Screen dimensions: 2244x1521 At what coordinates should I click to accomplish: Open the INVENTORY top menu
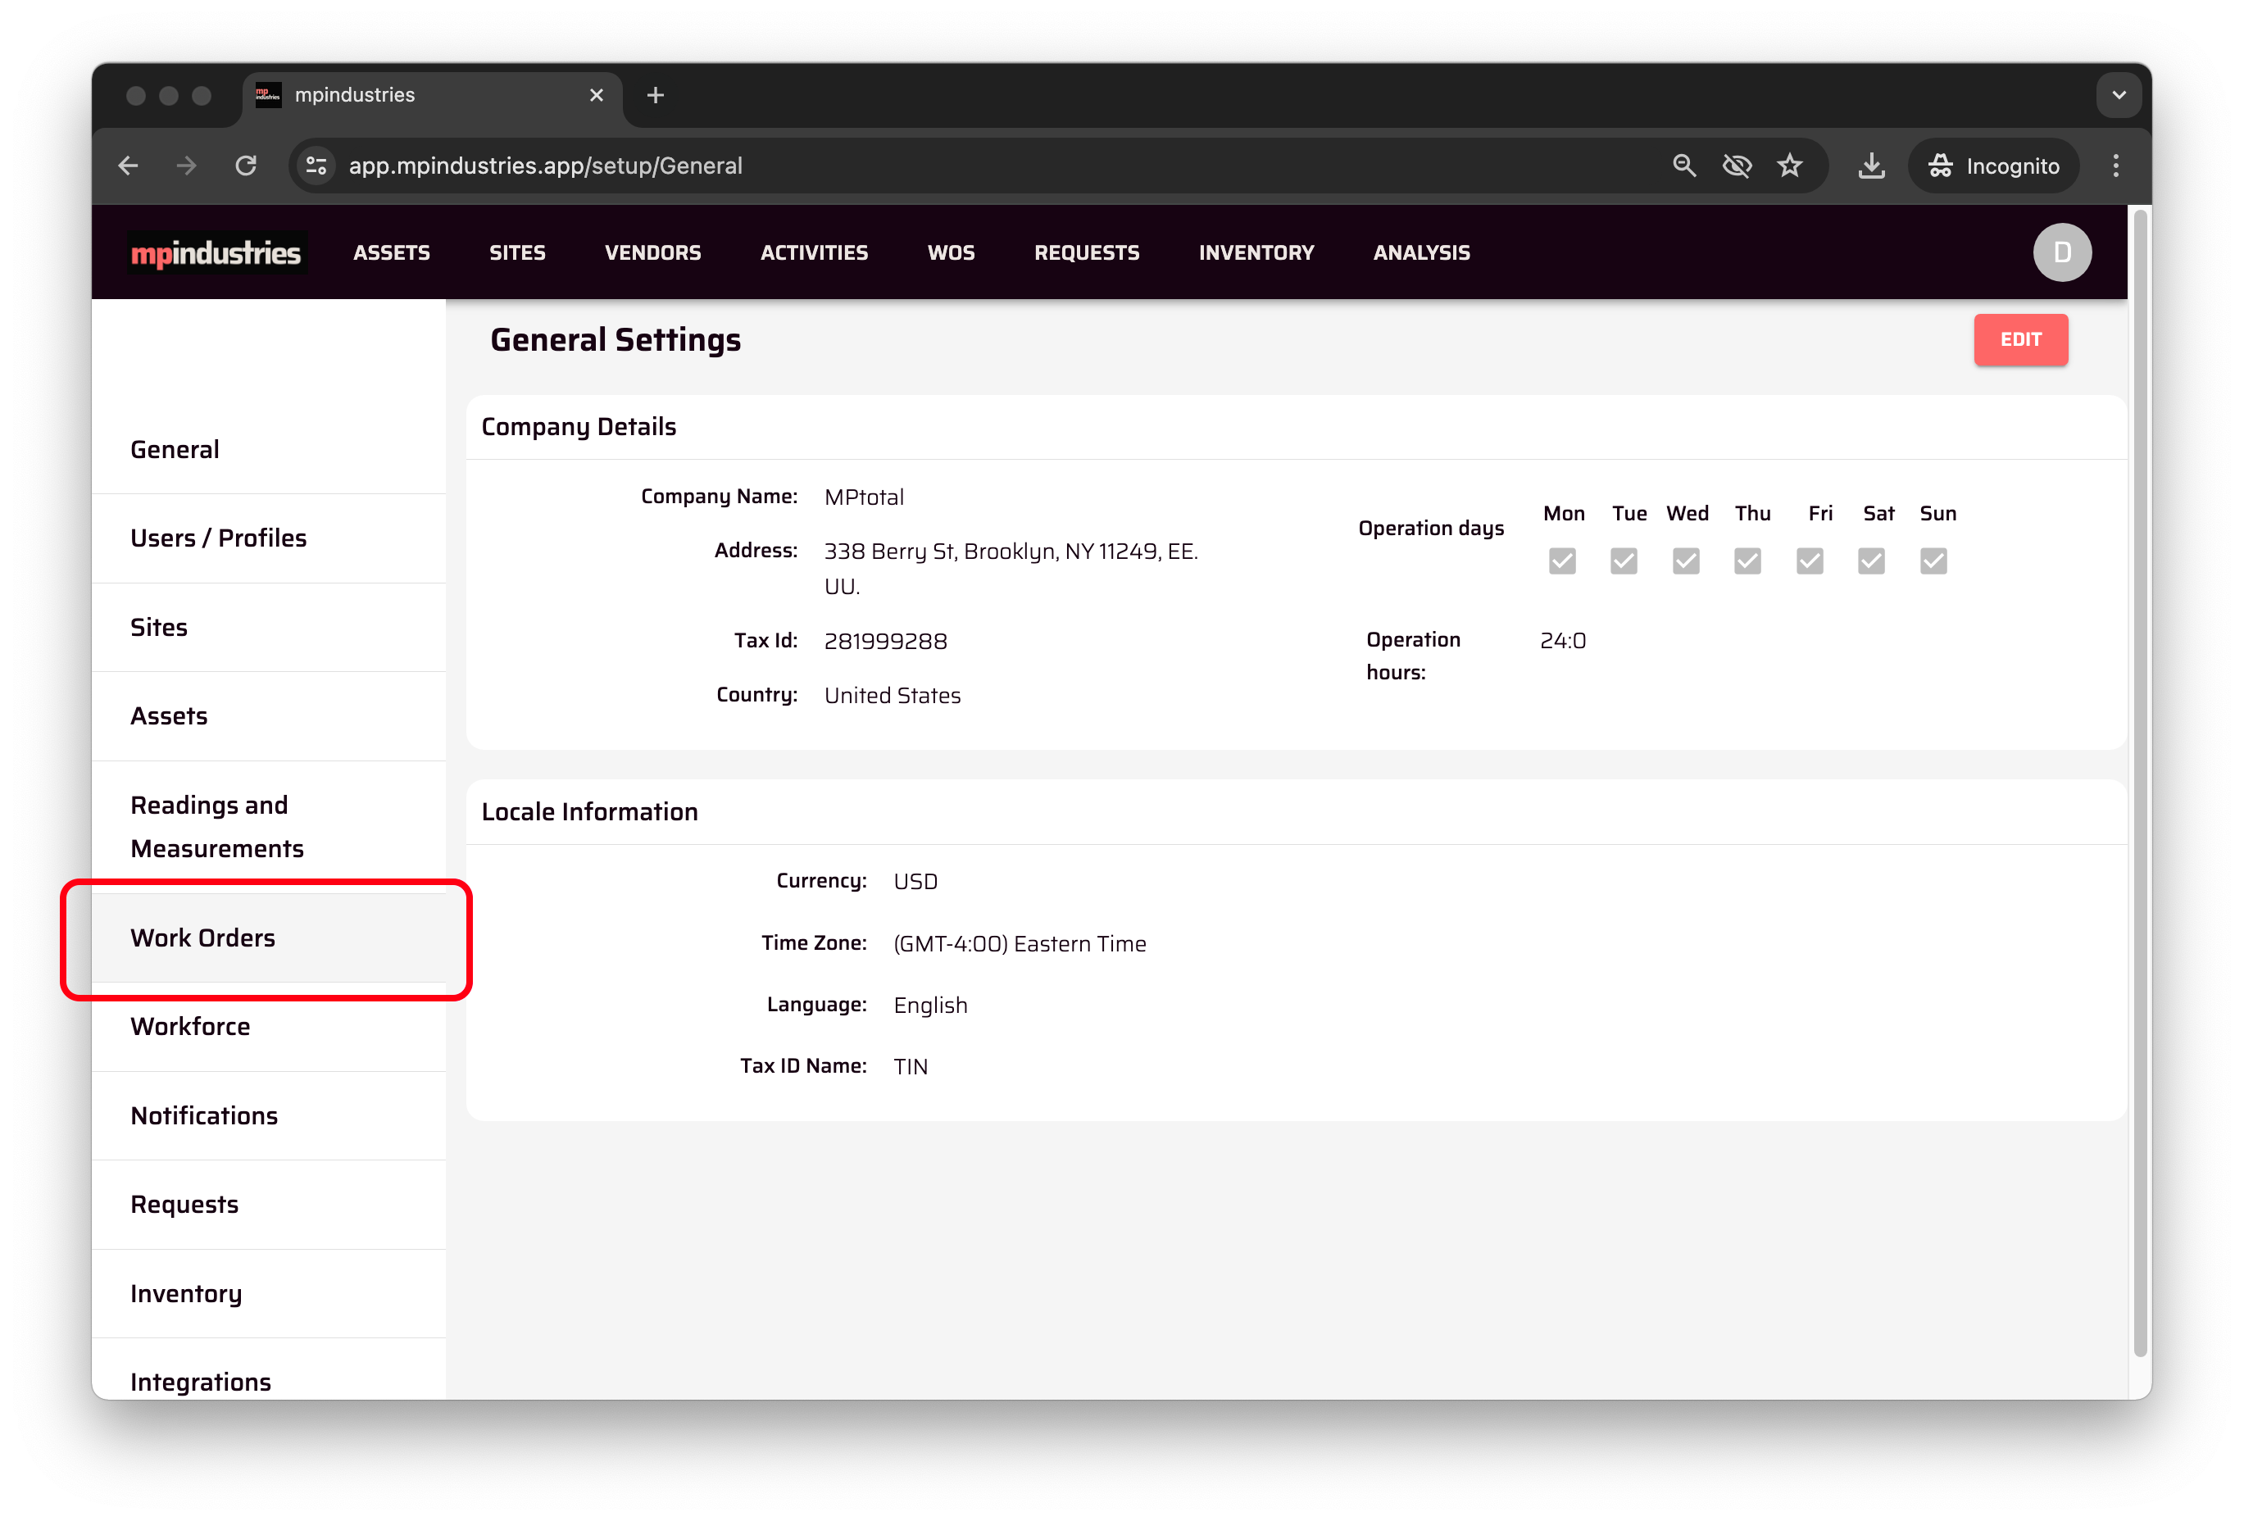(x=1256, y=253)
